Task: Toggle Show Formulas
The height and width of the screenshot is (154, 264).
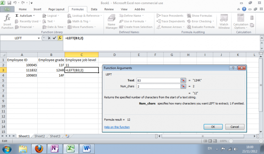Action: 200,16
